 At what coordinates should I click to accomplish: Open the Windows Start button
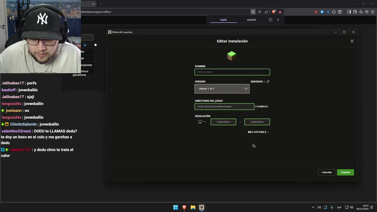click(176, 207)
